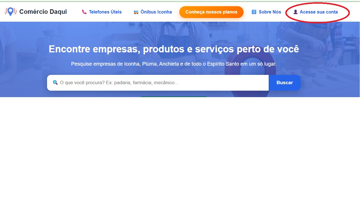The image size is (360, 223).
Task: Click the Conheça nossos planos button
Action: (x=211, y=12)
